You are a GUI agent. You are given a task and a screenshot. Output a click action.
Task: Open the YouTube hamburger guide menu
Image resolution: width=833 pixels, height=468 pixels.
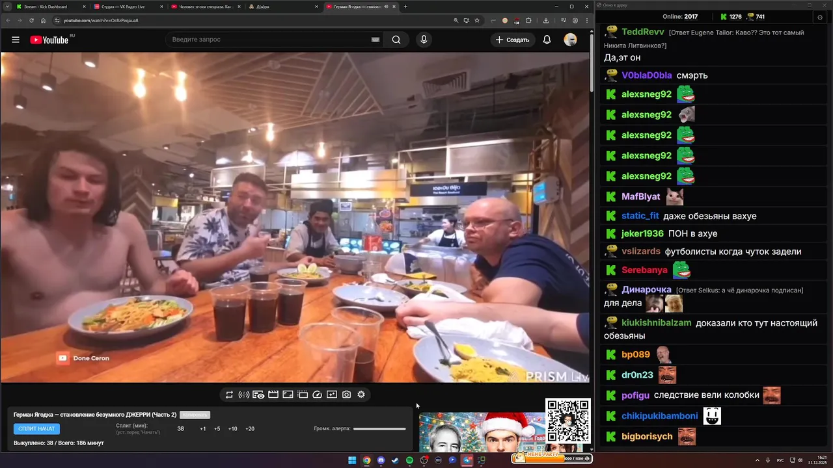point(16,40)
